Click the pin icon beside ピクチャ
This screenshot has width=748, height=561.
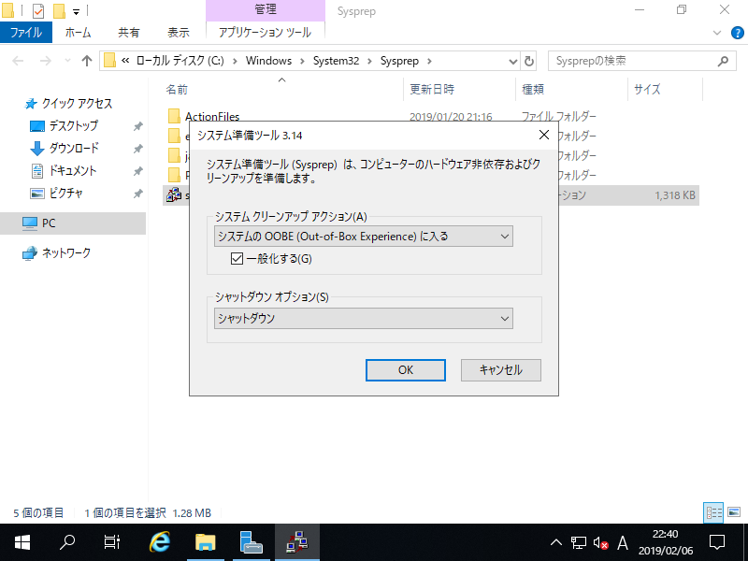137,194
